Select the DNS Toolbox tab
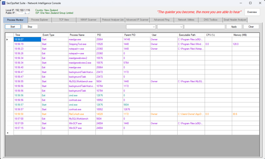 tap(211, 20)
